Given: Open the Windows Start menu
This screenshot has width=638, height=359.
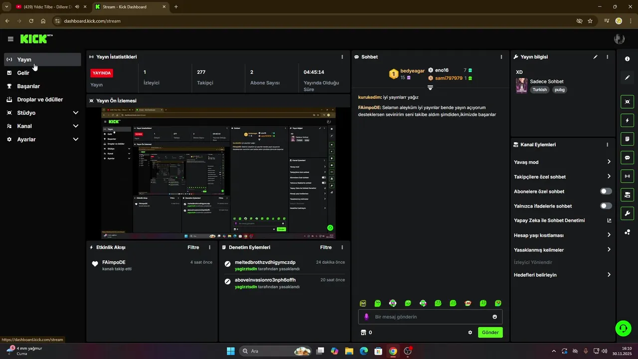Looking at the screenshot, I should point(231,351).
